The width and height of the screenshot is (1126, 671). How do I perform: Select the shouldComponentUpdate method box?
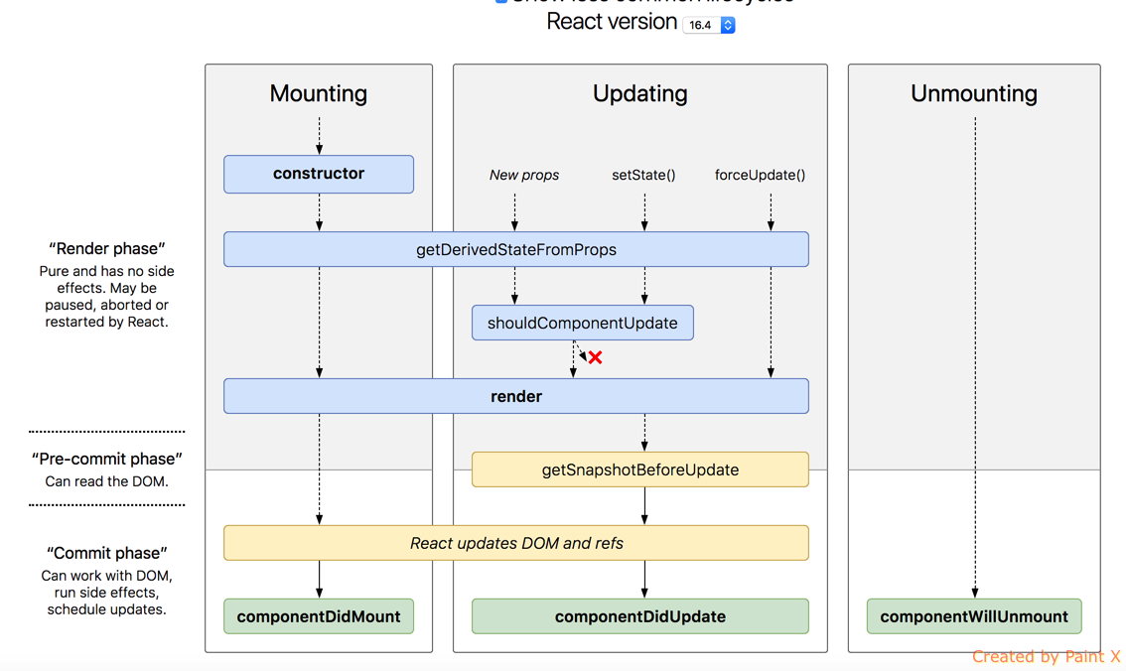(583, 323)
